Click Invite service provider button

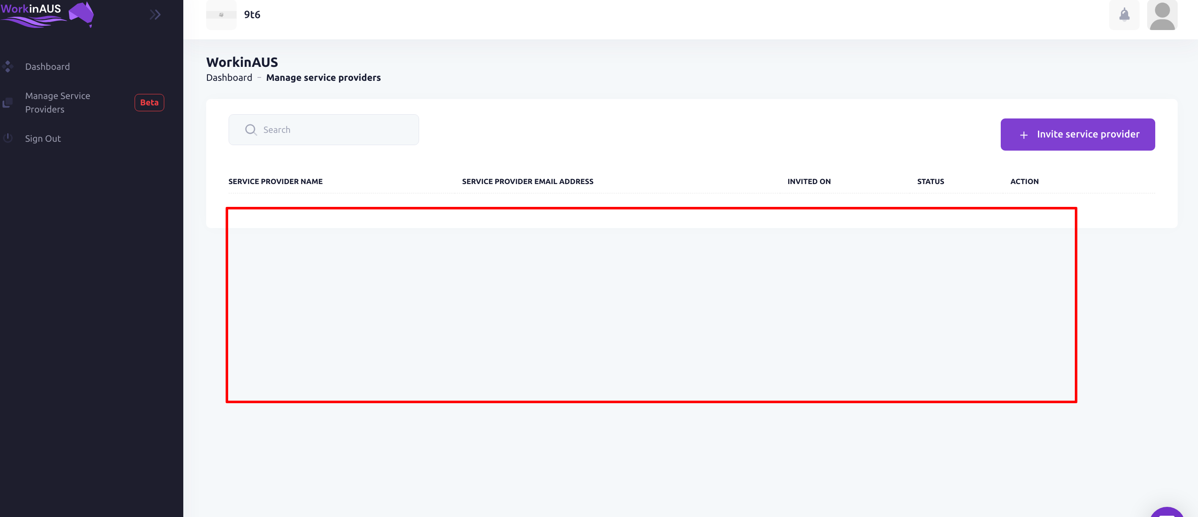pos(1078,135)
